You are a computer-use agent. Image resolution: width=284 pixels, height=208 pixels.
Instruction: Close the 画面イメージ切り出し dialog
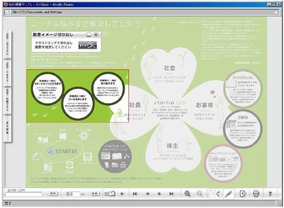tap(96, 35)
